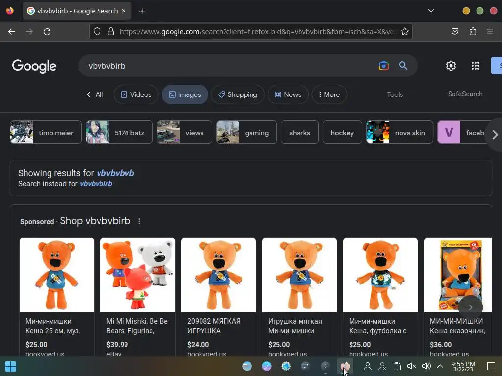This screenshot has height=376, width=502.
Task: Open the Save to Pocket icon
Action: coord(454,31)
